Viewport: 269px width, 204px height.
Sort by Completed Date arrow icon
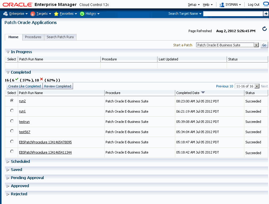tap(203, 93)
